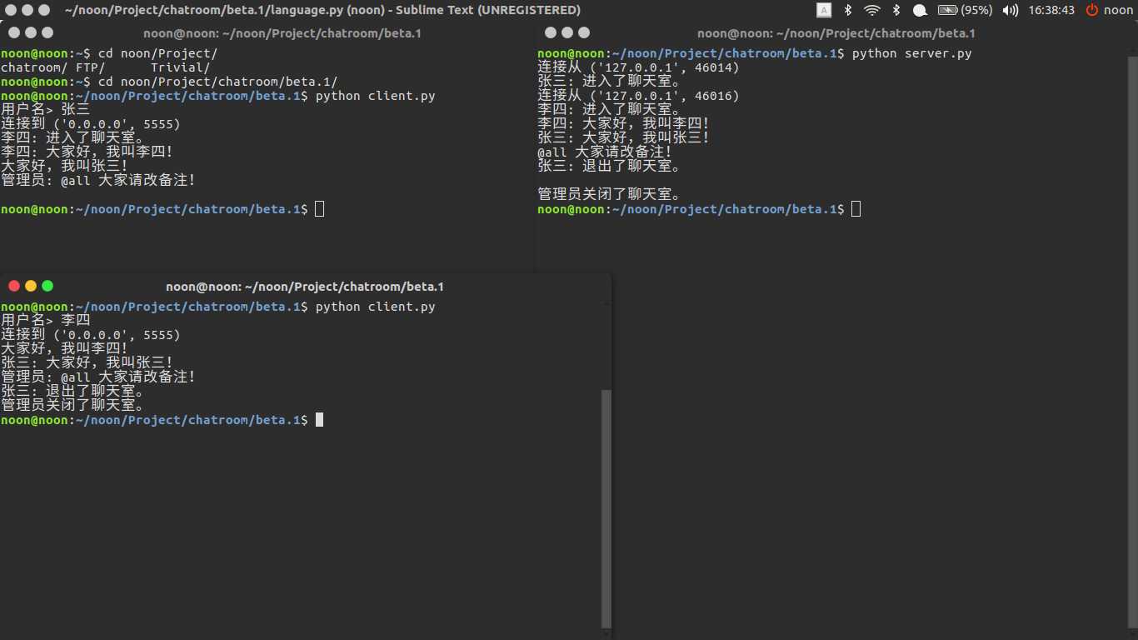Click the Bluetooth icon beside the input method indicator
The image size is (1138, 640).
(x=848, y=10)
